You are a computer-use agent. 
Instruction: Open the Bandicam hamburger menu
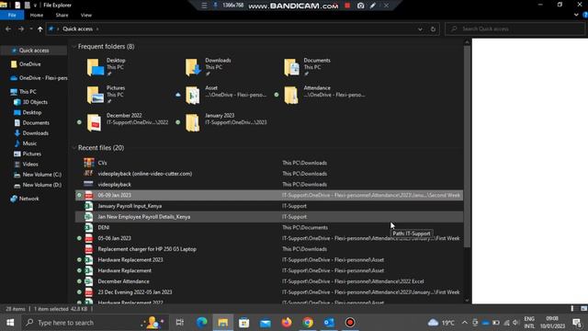(x=204, y=6)
